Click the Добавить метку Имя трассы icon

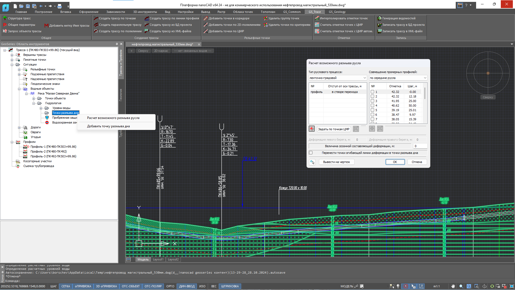(46, 26)
